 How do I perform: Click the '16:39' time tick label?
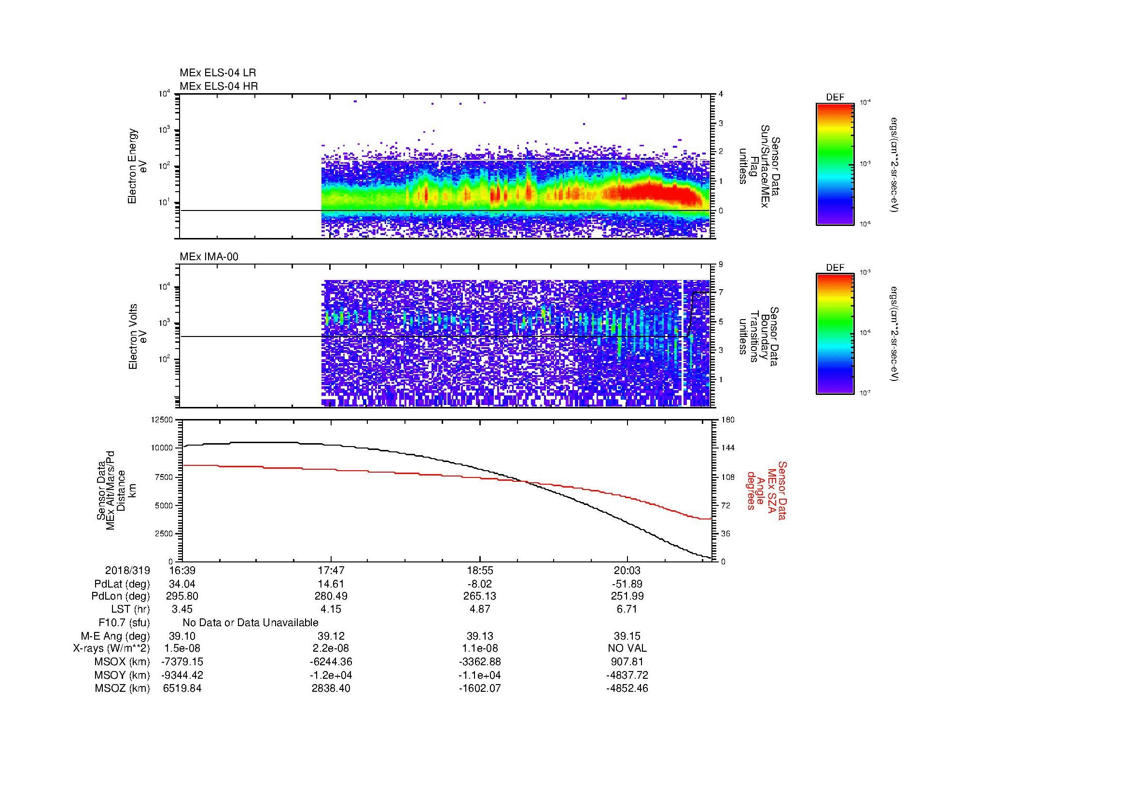[182, 571]
